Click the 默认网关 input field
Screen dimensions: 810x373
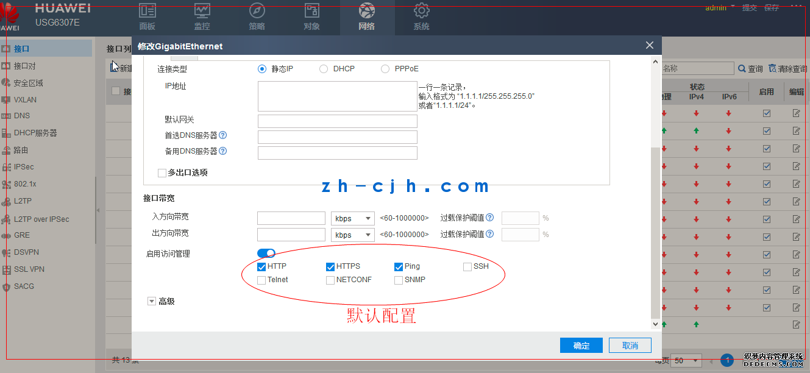[x=337, y=121]
